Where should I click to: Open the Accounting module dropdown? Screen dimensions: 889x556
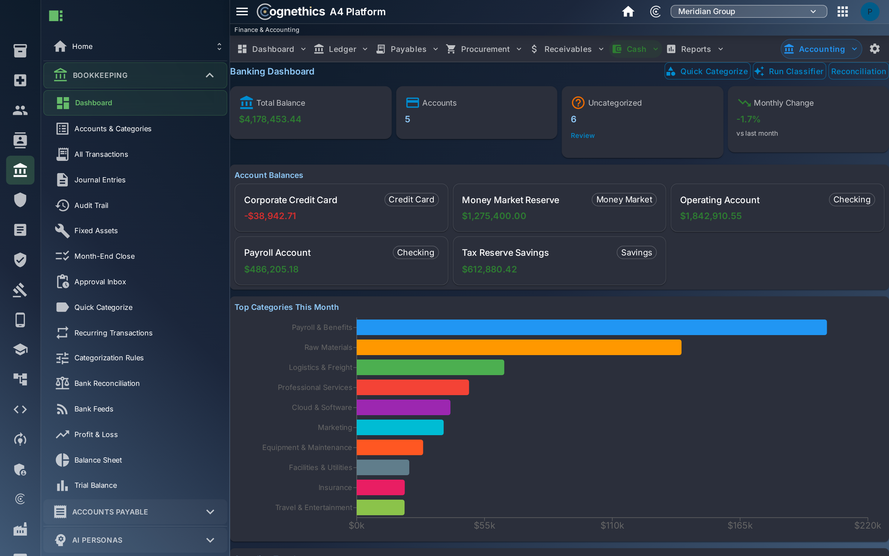pos(821,49)
